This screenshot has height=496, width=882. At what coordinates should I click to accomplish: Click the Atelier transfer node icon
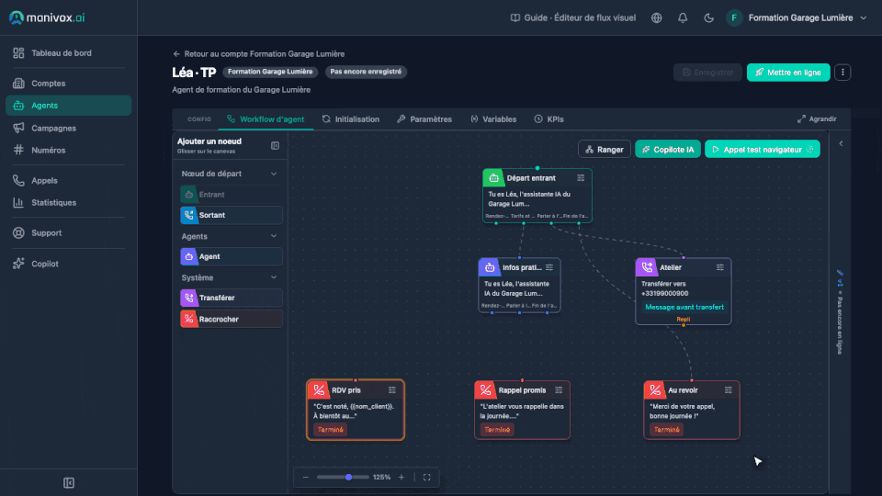tap(647, 267)
